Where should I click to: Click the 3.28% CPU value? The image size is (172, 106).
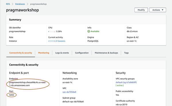pos(59,32)
